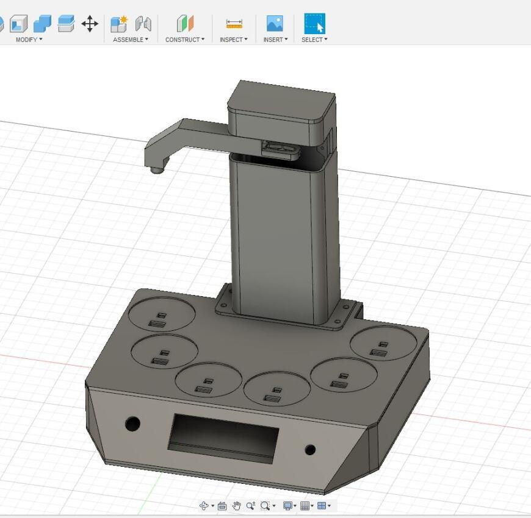Click the Orbit navigation icon
531x518 pixels.
(204, 506)
